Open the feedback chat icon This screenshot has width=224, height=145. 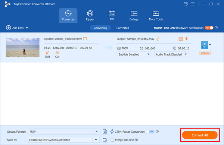(x=186, y=4)
